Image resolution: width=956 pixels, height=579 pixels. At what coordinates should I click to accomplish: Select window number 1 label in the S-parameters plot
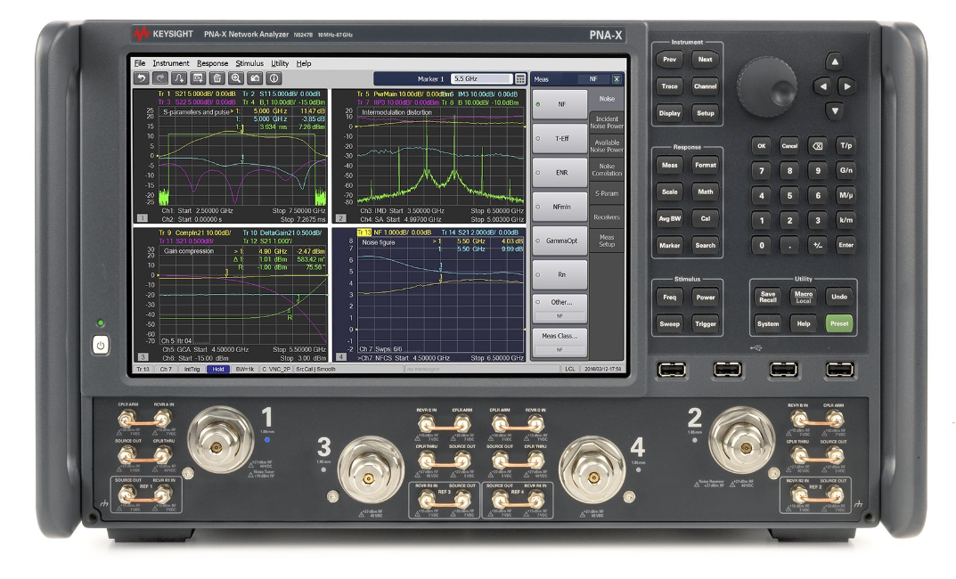[142, 218]
